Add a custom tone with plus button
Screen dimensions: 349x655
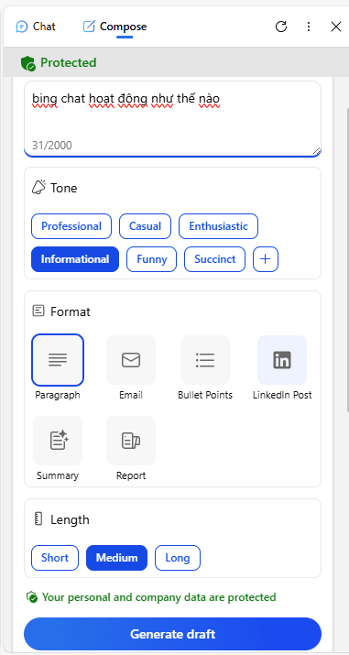[x=266, y=259]
